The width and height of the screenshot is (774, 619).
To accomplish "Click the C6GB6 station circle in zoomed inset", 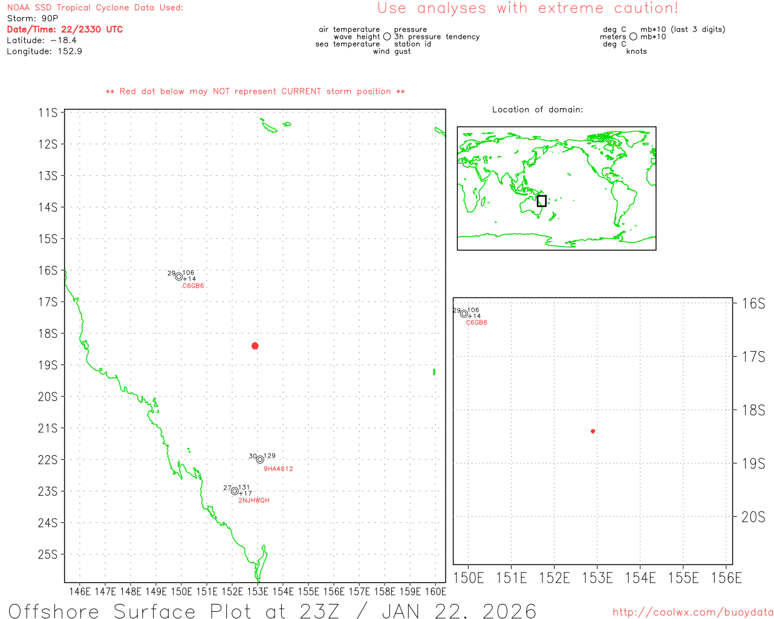I will click(x=464, y=313).
